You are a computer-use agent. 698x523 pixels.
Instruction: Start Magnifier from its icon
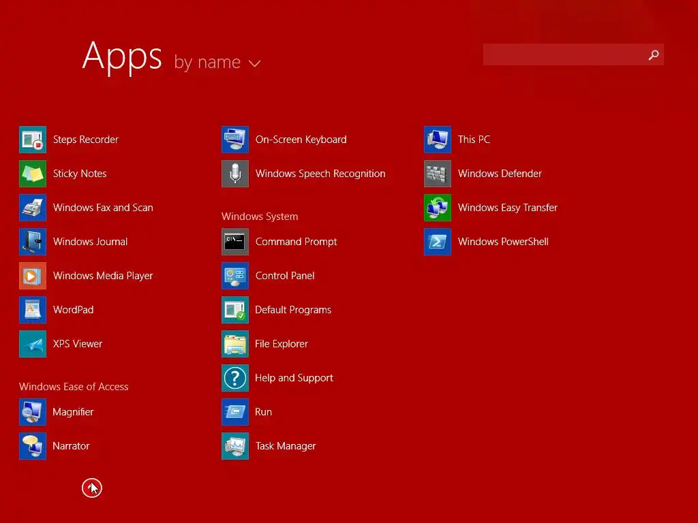(x=33, y=412)
